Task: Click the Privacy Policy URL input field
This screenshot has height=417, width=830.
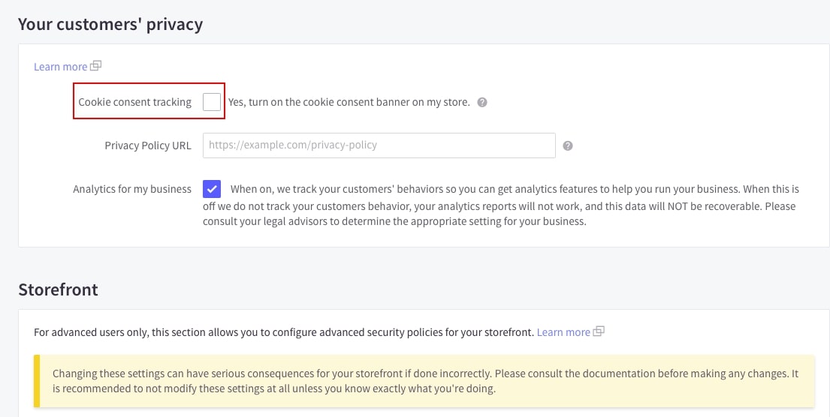Action: pyautogui.click(x=379, y=145)
